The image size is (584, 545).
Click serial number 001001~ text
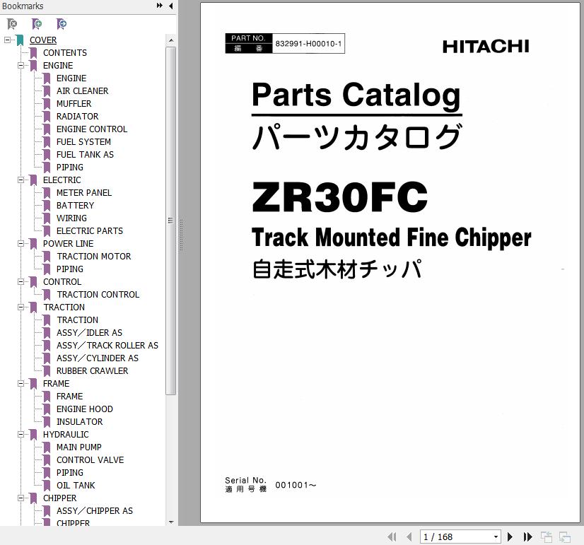point(296,485)
